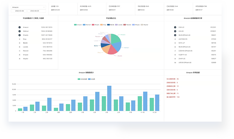The height and width of the screenshot is (139, 234).
Task: Open the ZHHP-US store entry
Action: point(195,59)
